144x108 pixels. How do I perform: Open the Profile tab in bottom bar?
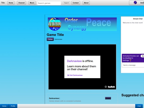coord(13,106)
